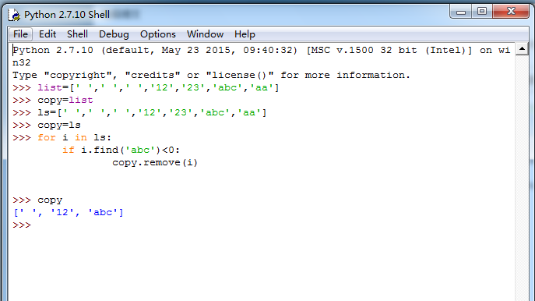The image size is (535, 301).
Task: Minimize the Python Shell window
Action: 461,12
